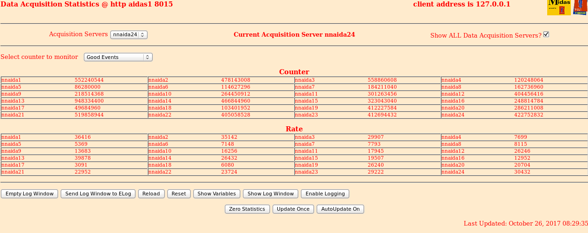Select rate value 3091
Viewport: 588px width, 233px height.
(x=81, y=165)
